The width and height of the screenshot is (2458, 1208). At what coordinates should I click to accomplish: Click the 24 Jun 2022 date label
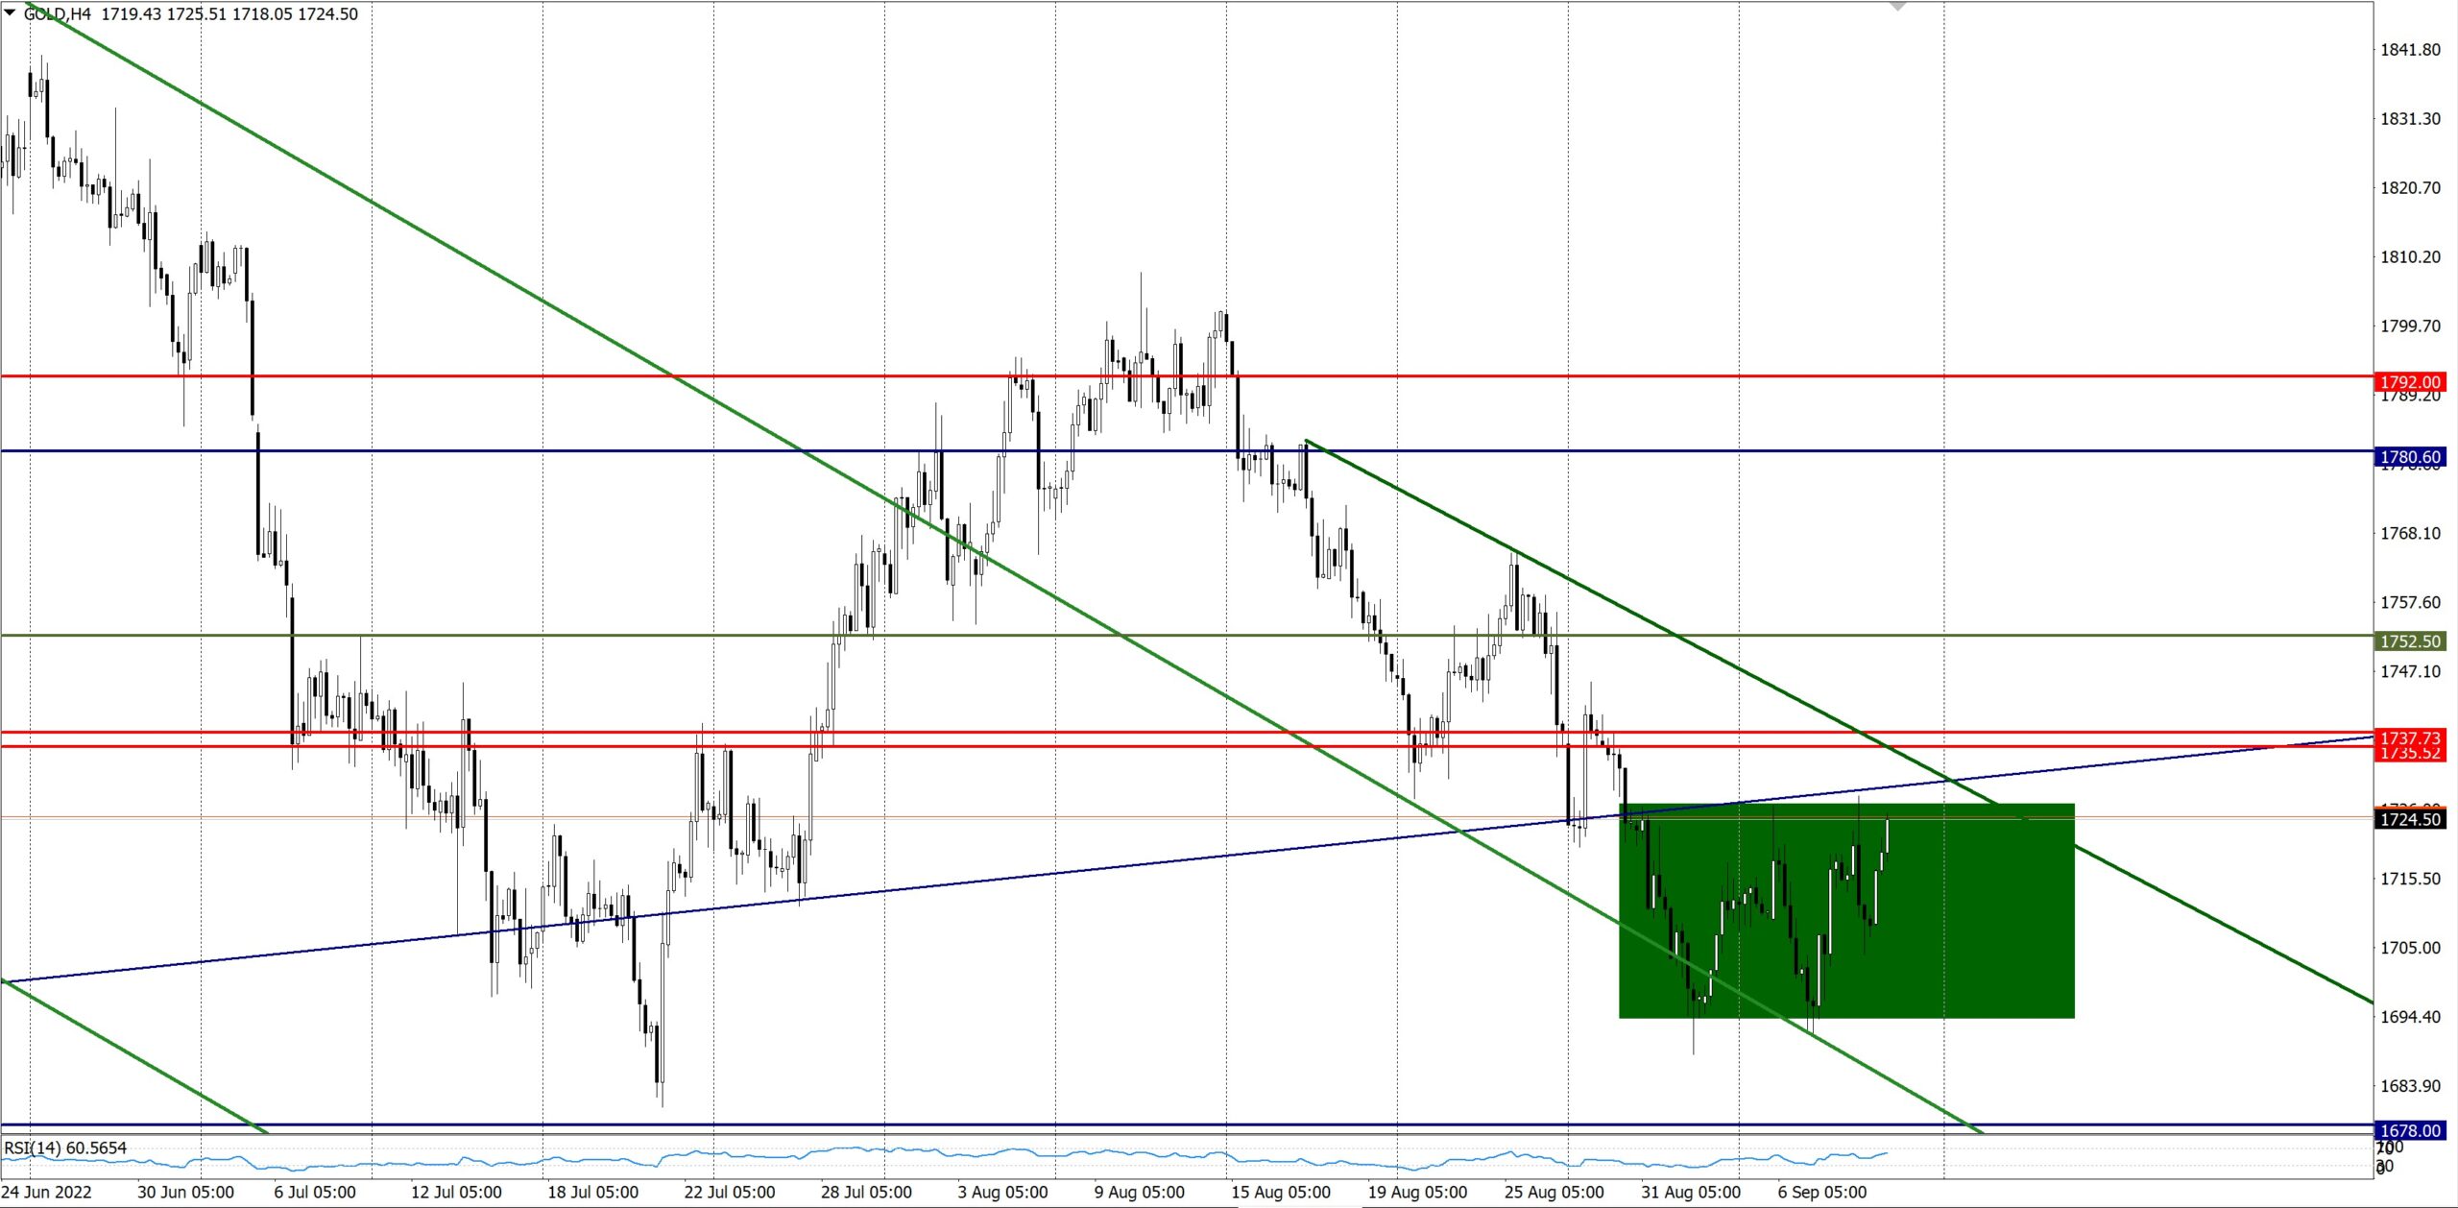click(47, 1192)
